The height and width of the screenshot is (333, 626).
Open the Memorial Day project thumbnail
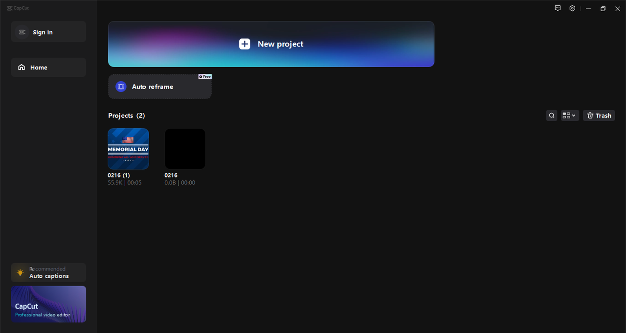tap(128, 149)
